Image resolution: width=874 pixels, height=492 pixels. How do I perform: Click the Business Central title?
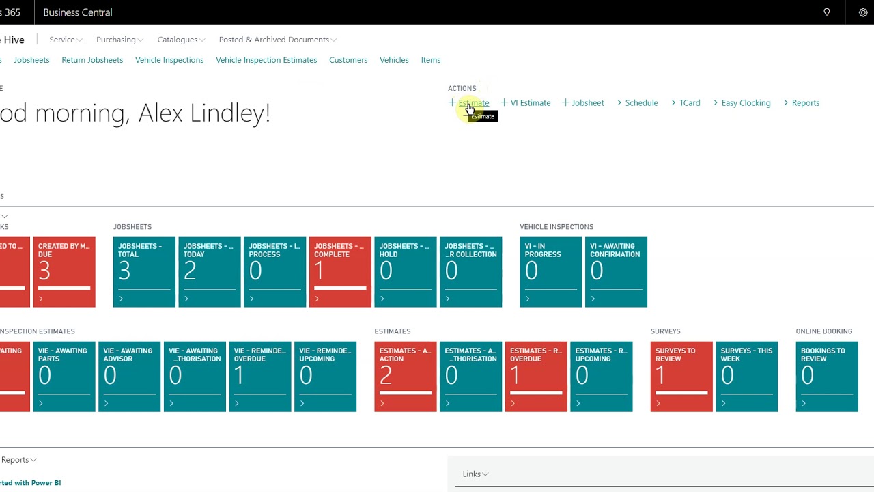pyautogui.click(x=78, y=12)
